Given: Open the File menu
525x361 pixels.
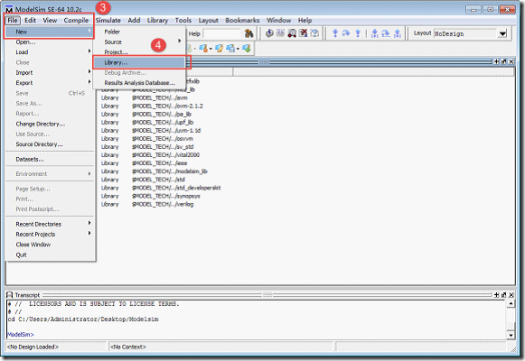Looking at the screenshot, I should (x=13, y=20).
